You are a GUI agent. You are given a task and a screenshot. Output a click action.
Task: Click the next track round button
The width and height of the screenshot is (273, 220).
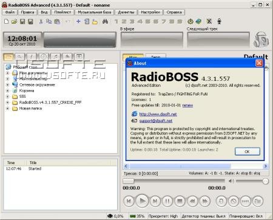click(x=155, y=201)
